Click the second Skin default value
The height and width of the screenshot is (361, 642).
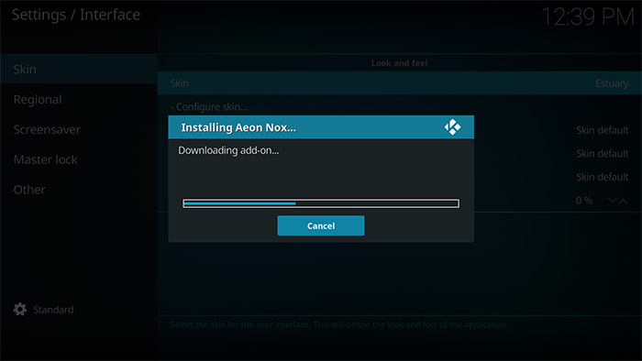[602, 154]
